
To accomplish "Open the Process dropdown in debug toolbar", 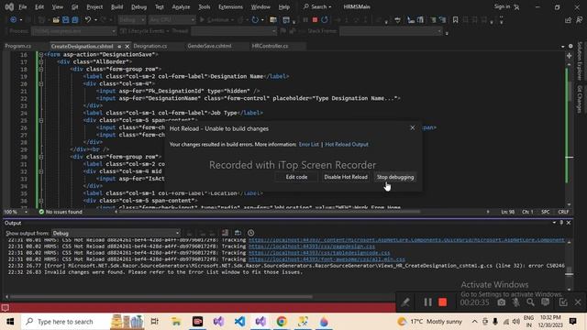I will (73, 31).
